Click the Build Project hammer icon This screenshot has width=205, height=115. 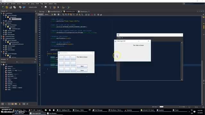pos(50,7)
